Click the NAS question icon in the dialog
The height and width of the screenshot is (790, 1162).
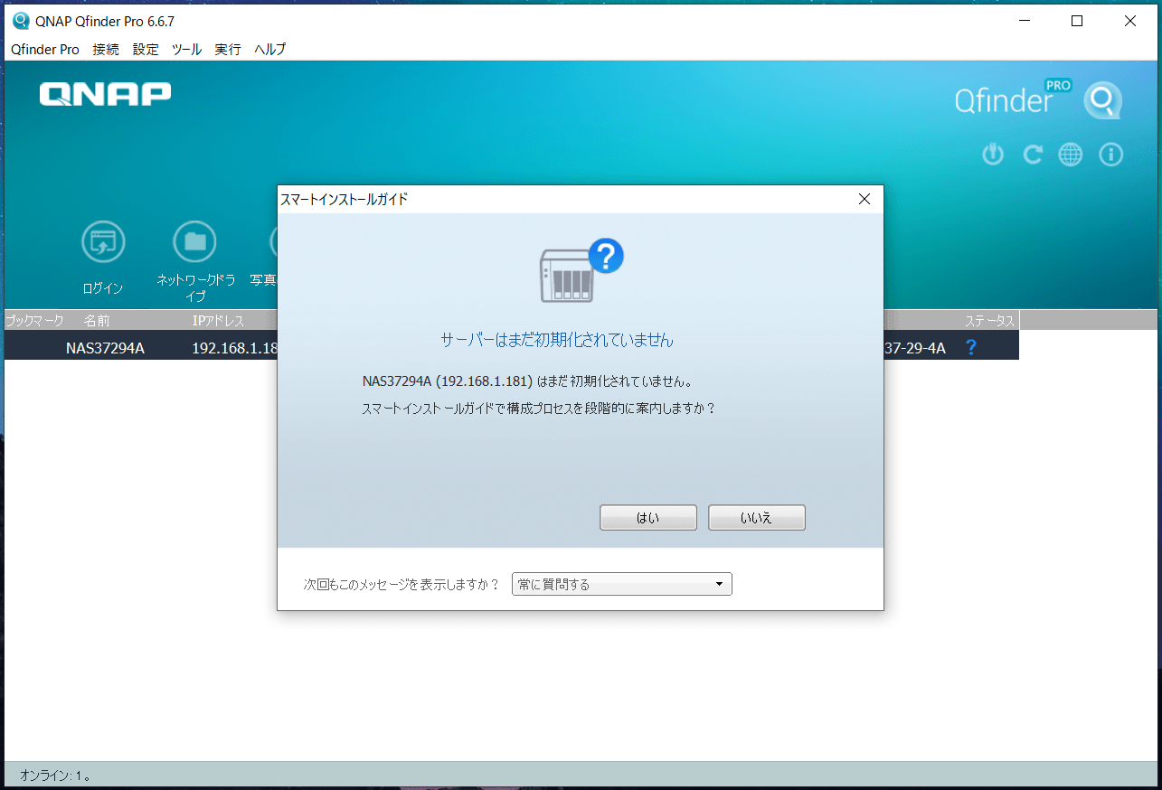[x=581, y=270]
